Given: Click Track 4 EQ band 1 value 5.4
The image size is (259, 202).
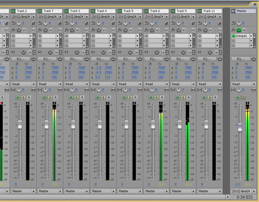Looking at the screenshot, I should 97,77.
